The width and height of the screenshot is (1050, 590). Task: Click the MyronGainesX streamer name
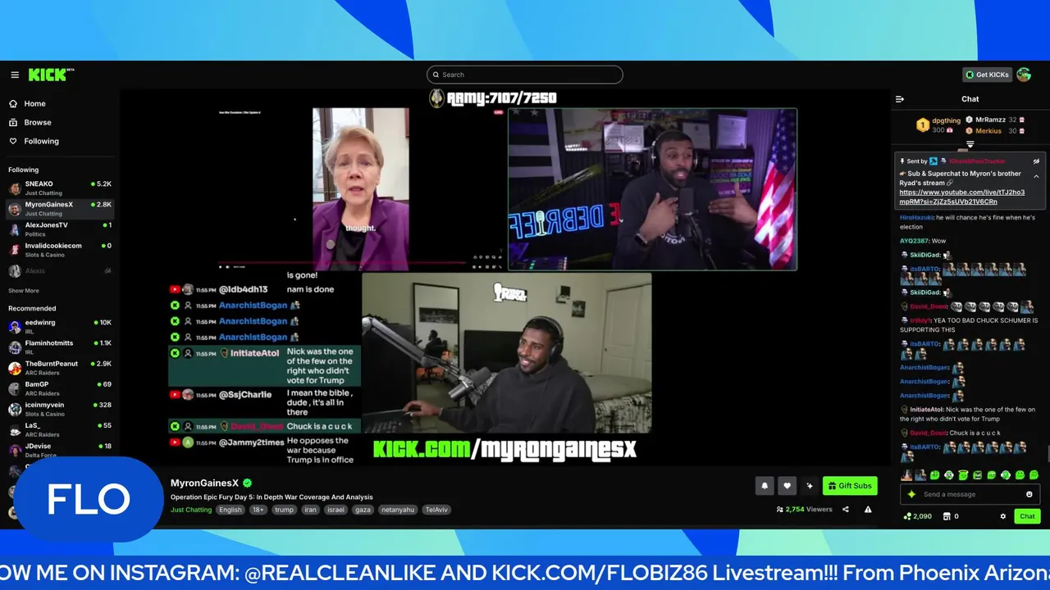point(204,483)
